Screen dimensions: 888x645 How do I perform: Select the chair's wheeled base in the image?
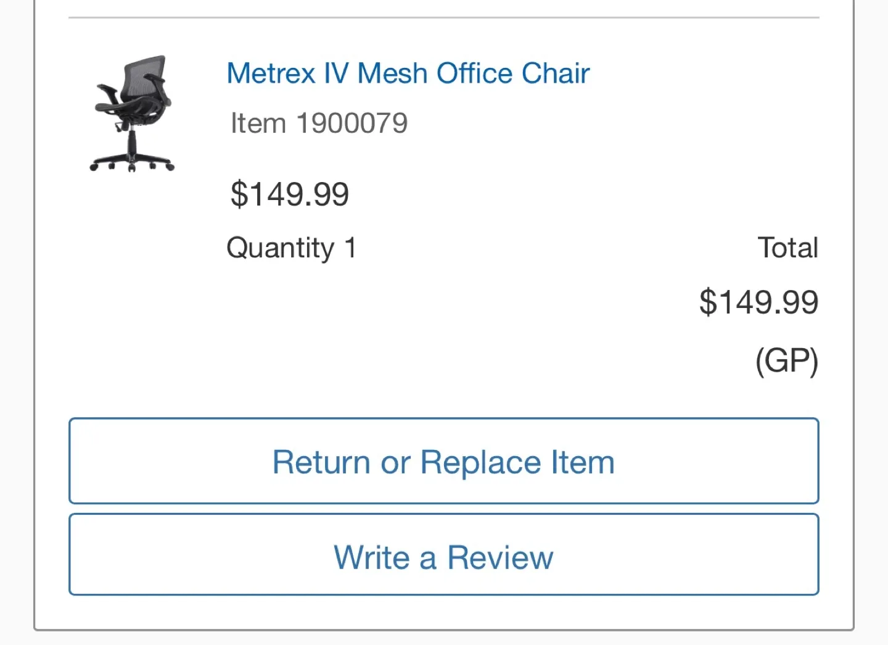(x=131, y=162)
